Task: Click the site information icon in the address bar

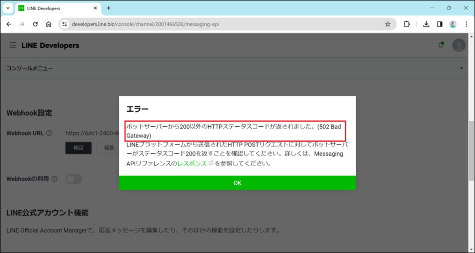Action: (x=65, y=24)
